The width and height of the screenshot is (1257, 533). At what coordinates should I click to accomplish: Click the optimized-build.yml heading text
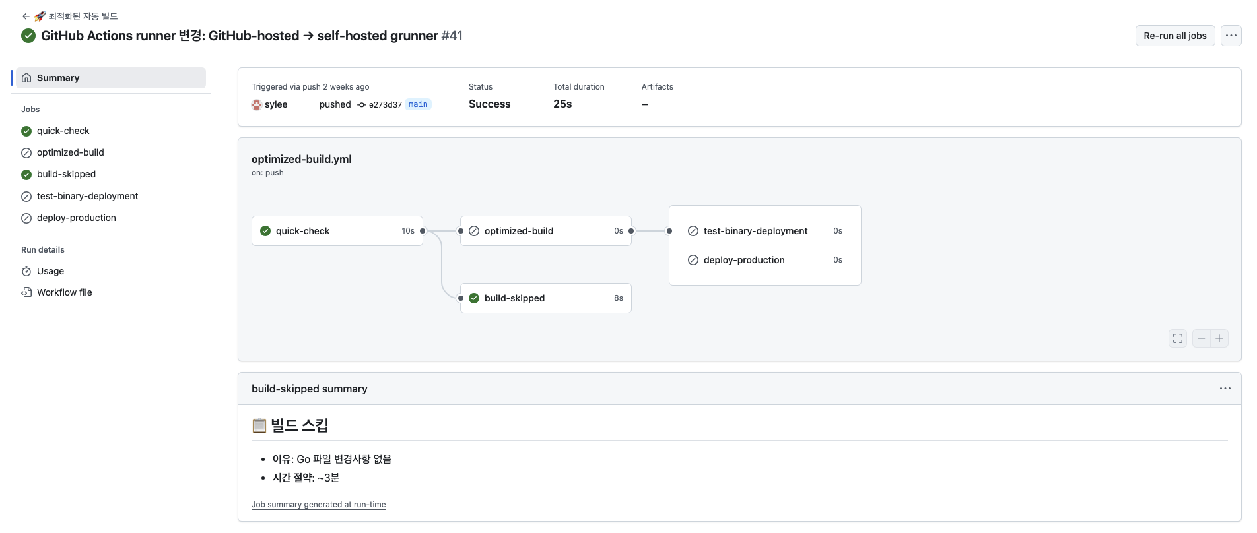[x=302, y=159]
